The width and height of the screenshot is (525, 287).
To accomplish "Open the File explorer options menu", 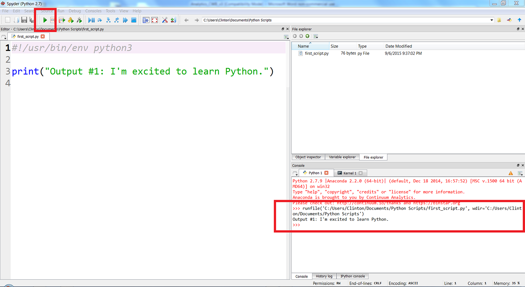I will tap(316, 36).
